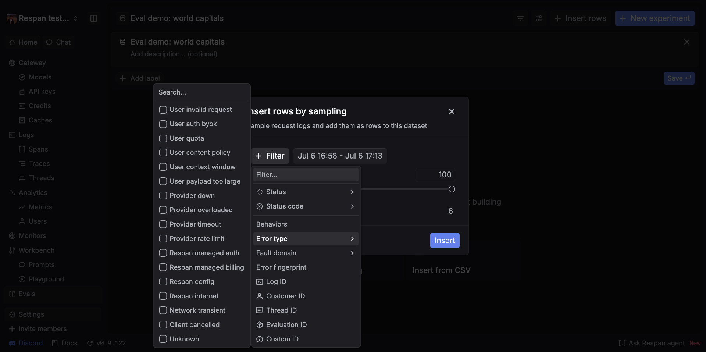Screen dimensions: 706x352
Task: Select Customer ID filter
Action: point(306,296)
